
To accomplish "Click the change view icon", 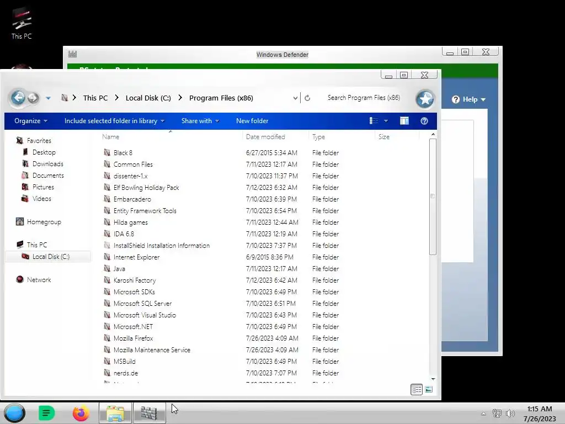I will pos(374,120).
